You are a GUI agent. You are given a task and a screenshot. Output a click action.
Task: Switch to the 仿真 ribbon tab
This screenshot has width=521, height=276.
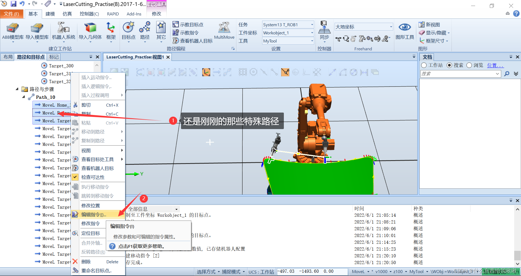click(67, 14)
